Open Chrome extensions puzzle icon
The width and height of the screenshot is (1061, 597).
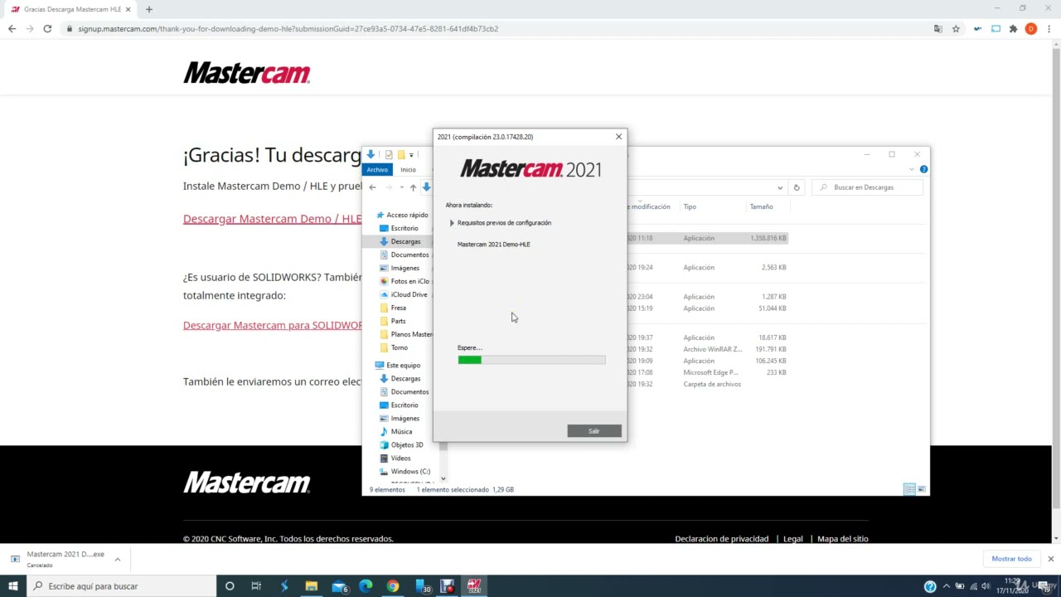click(x=1013, y=28)
